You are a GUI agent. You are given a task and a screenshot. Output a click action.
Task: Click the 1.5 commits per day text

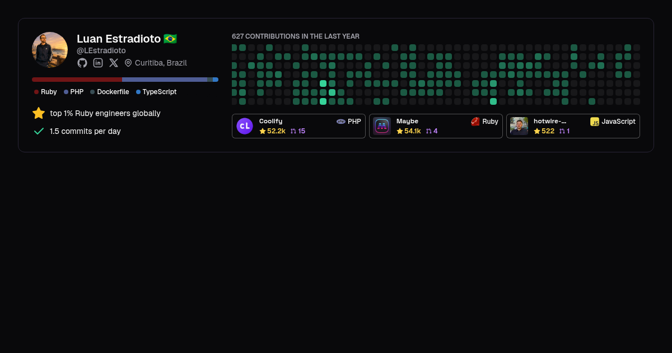[x=85, y=131]
